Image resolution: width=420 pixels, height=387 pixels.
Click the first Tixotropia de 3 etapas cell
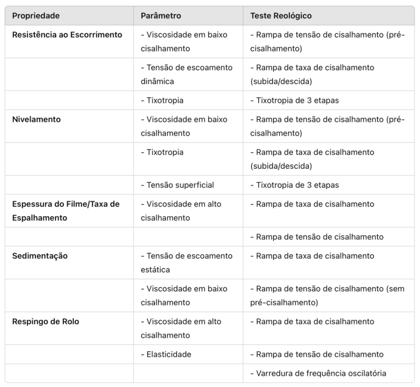click(329, 100)
